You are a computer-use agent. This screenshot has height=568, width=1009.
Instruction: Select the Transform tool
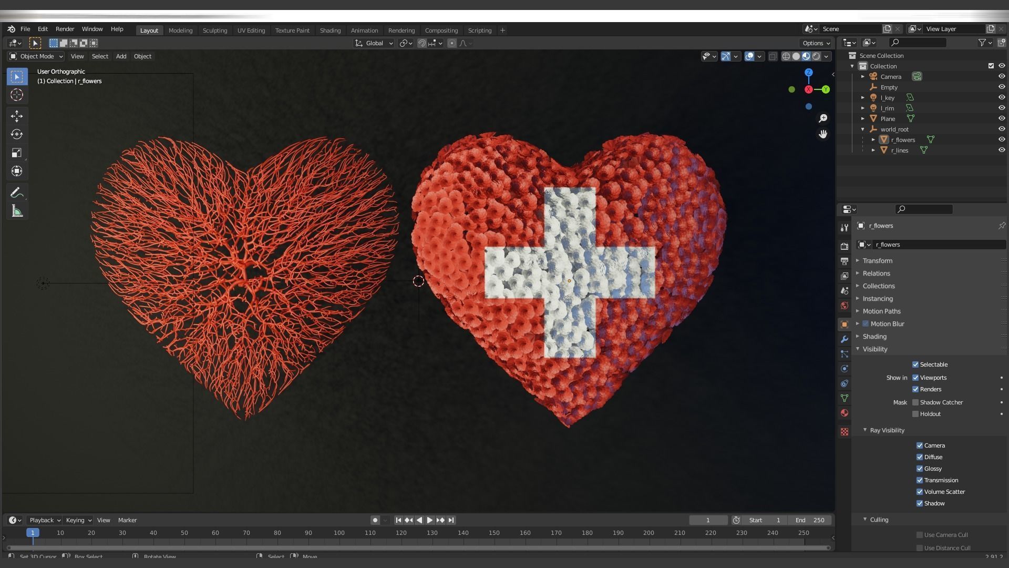pyautogui.click(x=17, y=171)
